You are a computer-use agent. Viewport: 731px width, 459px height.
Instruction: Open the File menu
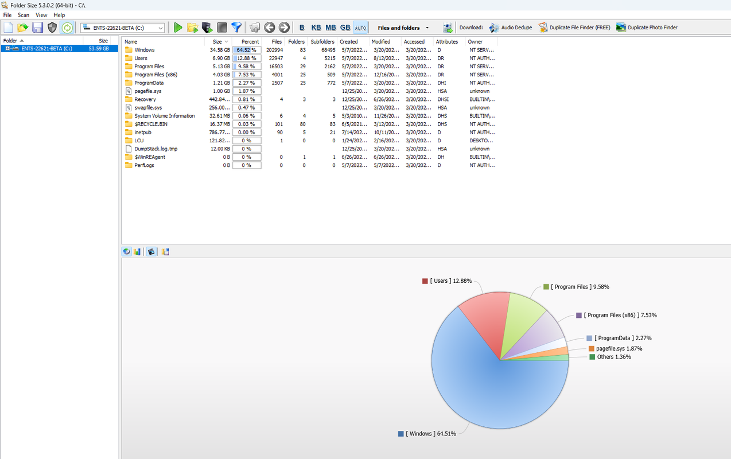click(x=7, y=15)
